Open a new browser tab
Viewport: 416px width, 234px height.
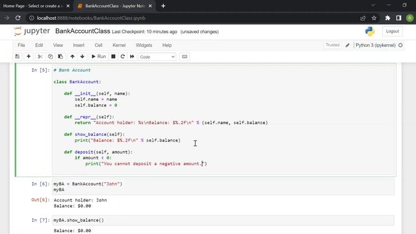click(x=163, y=6)
